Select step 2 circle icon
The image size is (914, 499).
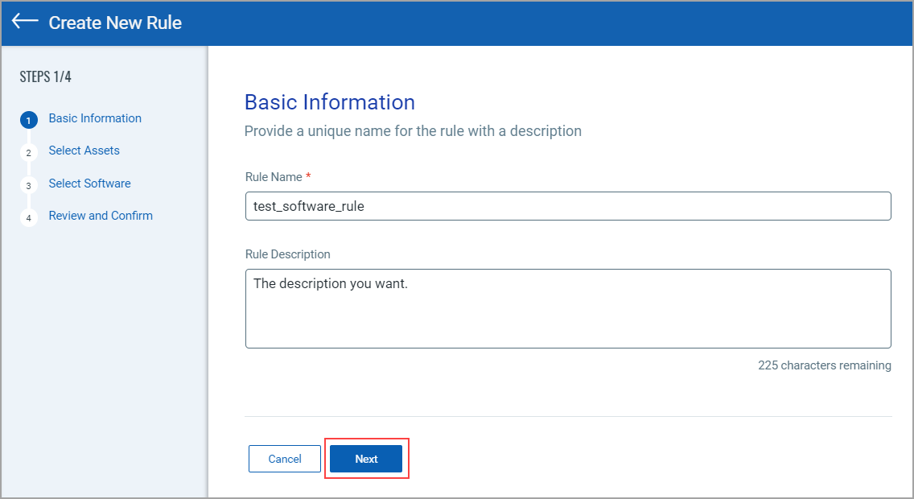point(29,153)
